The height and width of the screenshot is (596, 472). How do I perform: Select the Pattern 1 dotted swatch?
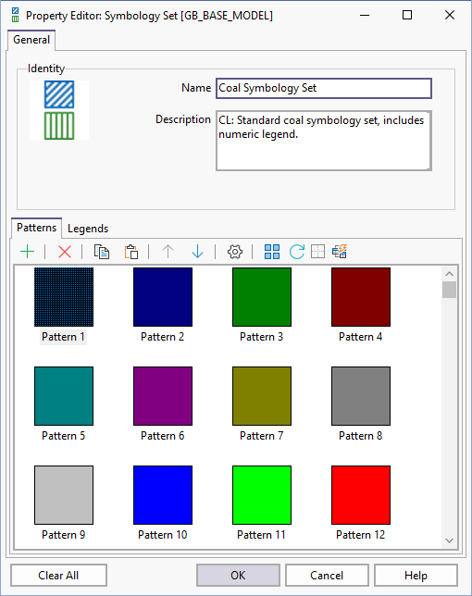[x=64, y=297]
